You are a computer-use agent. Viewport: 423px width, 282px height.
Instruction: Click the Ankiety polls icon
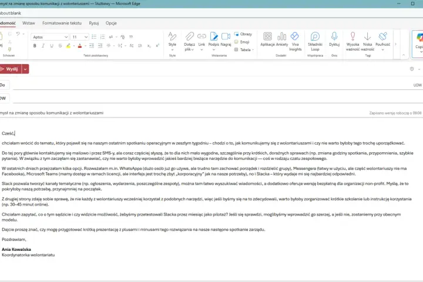point(282,39)
